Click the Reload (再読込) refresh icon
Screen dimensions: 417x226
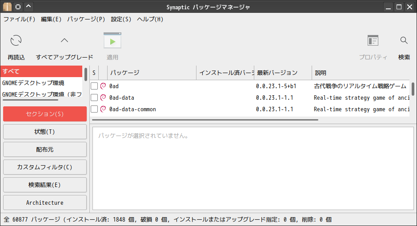[x=16, y=40]
